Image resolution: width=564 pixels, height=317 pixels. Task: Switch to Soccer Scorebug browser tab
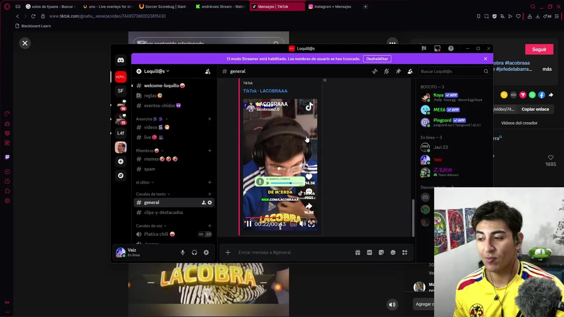point(163,7)
